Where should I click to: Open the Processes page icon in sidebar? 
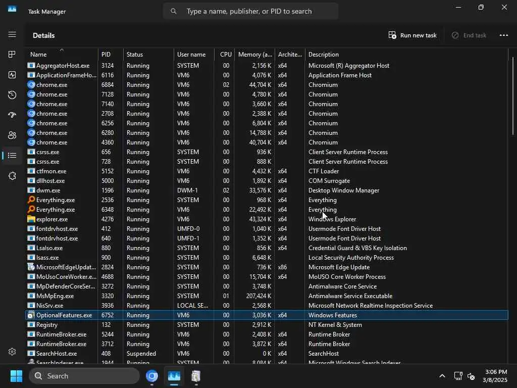(12, 55)
